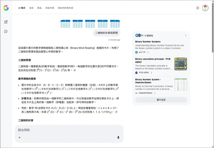Screen dimensions: 214x148
Task: Click the plus attachment icon in prompt box
Action: 19,138
